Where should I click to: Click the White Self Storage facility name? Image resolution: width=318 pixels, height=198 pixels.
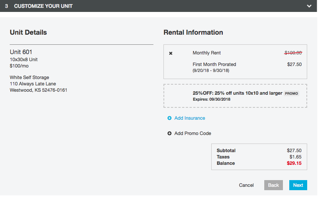pos(29,78)
